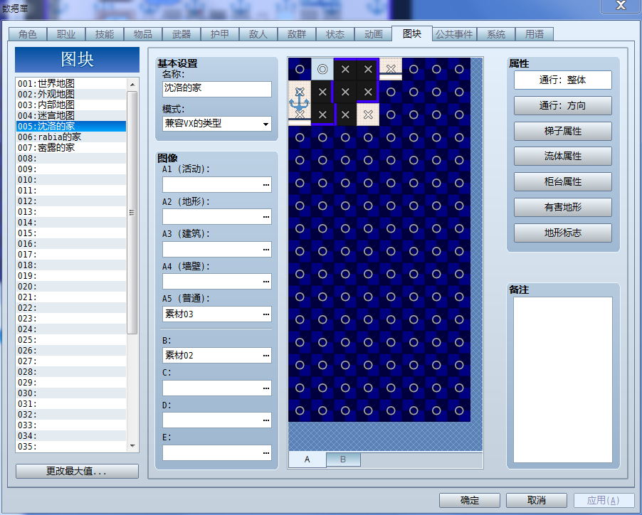Select 006:rabia的家 in the tileset list
The image size is (642, 515).
tap(71, 137)
